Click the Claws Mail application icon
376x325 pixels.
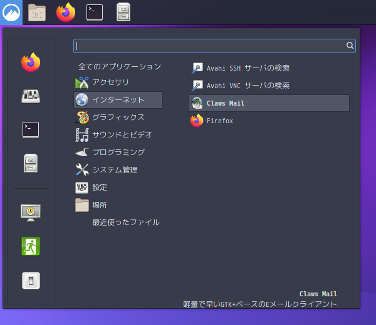[x=197, y=103]
